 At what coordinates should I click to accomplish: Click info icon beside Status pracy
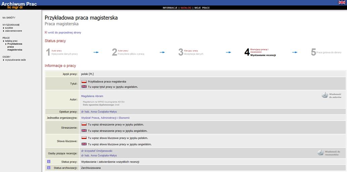point(49,162)
